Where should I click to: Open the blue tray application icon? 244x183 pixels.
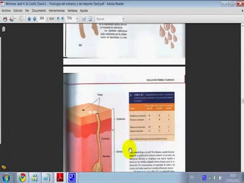tap(204, 178)
